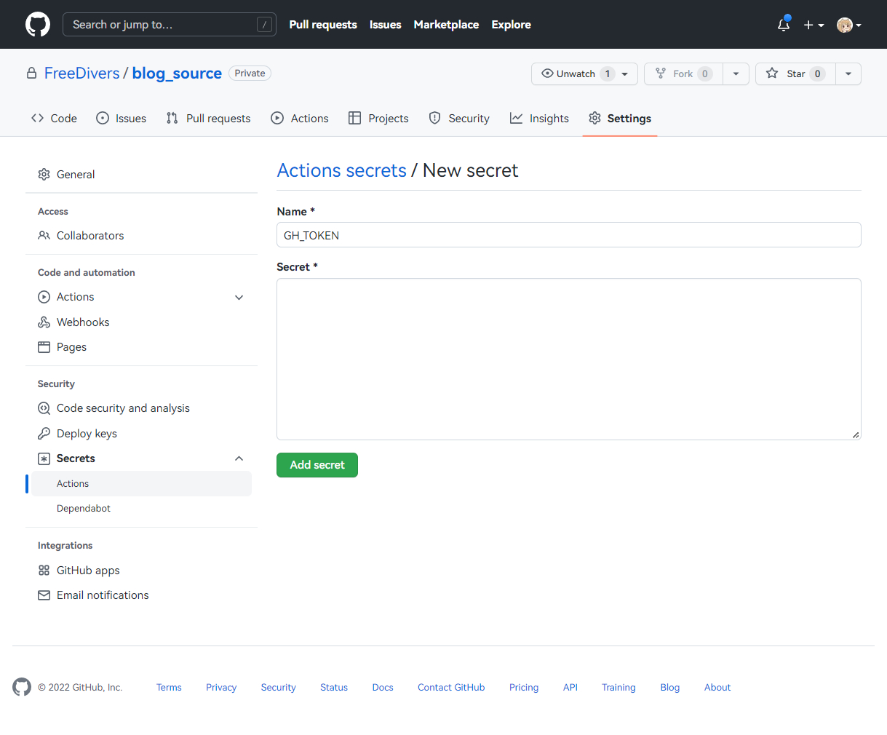The width and height of the screenshot is (887, 735).
Task: Click the Deploy keys key icon
Action: point(44,434)
